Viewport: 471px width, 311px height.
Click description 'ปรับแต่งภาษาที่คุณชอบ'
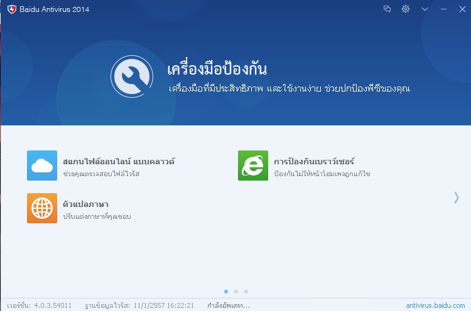(x=97, y=216)
